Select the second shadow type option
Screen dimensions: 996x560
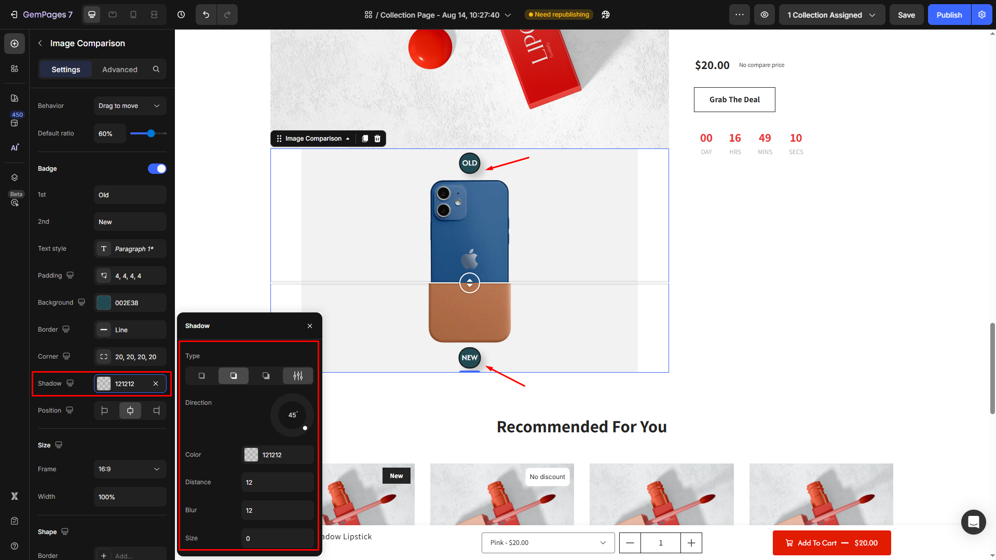click(234, 376)
